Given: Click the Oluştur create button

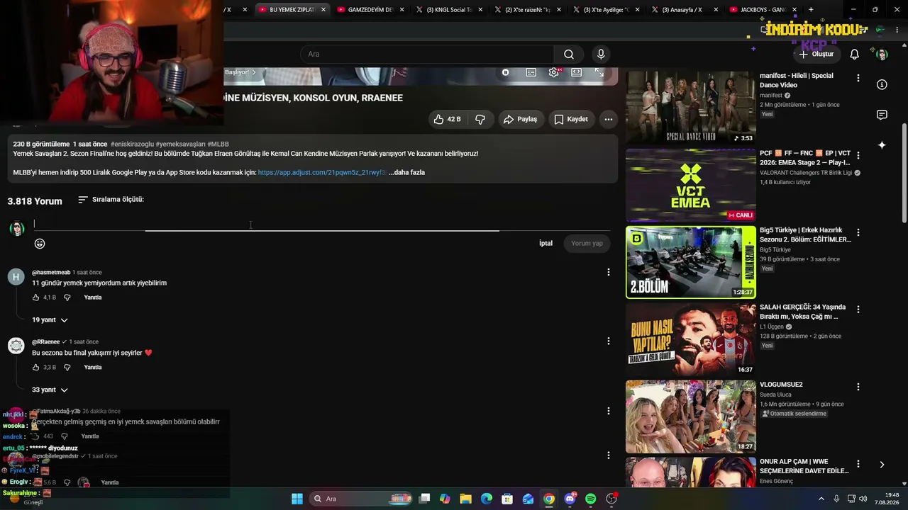Looking at the screenshot, I should point(816,55).
